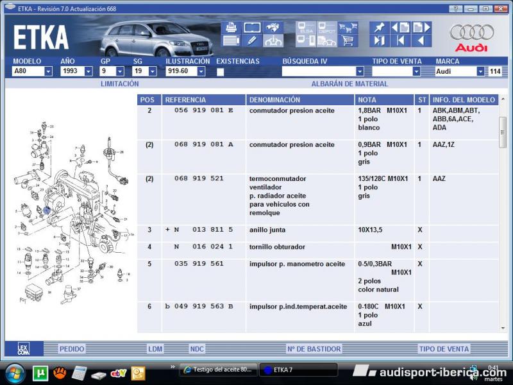513x385 pixels.
Task: Click the DENOMINACIÓN column header
Action: (300, 100)
